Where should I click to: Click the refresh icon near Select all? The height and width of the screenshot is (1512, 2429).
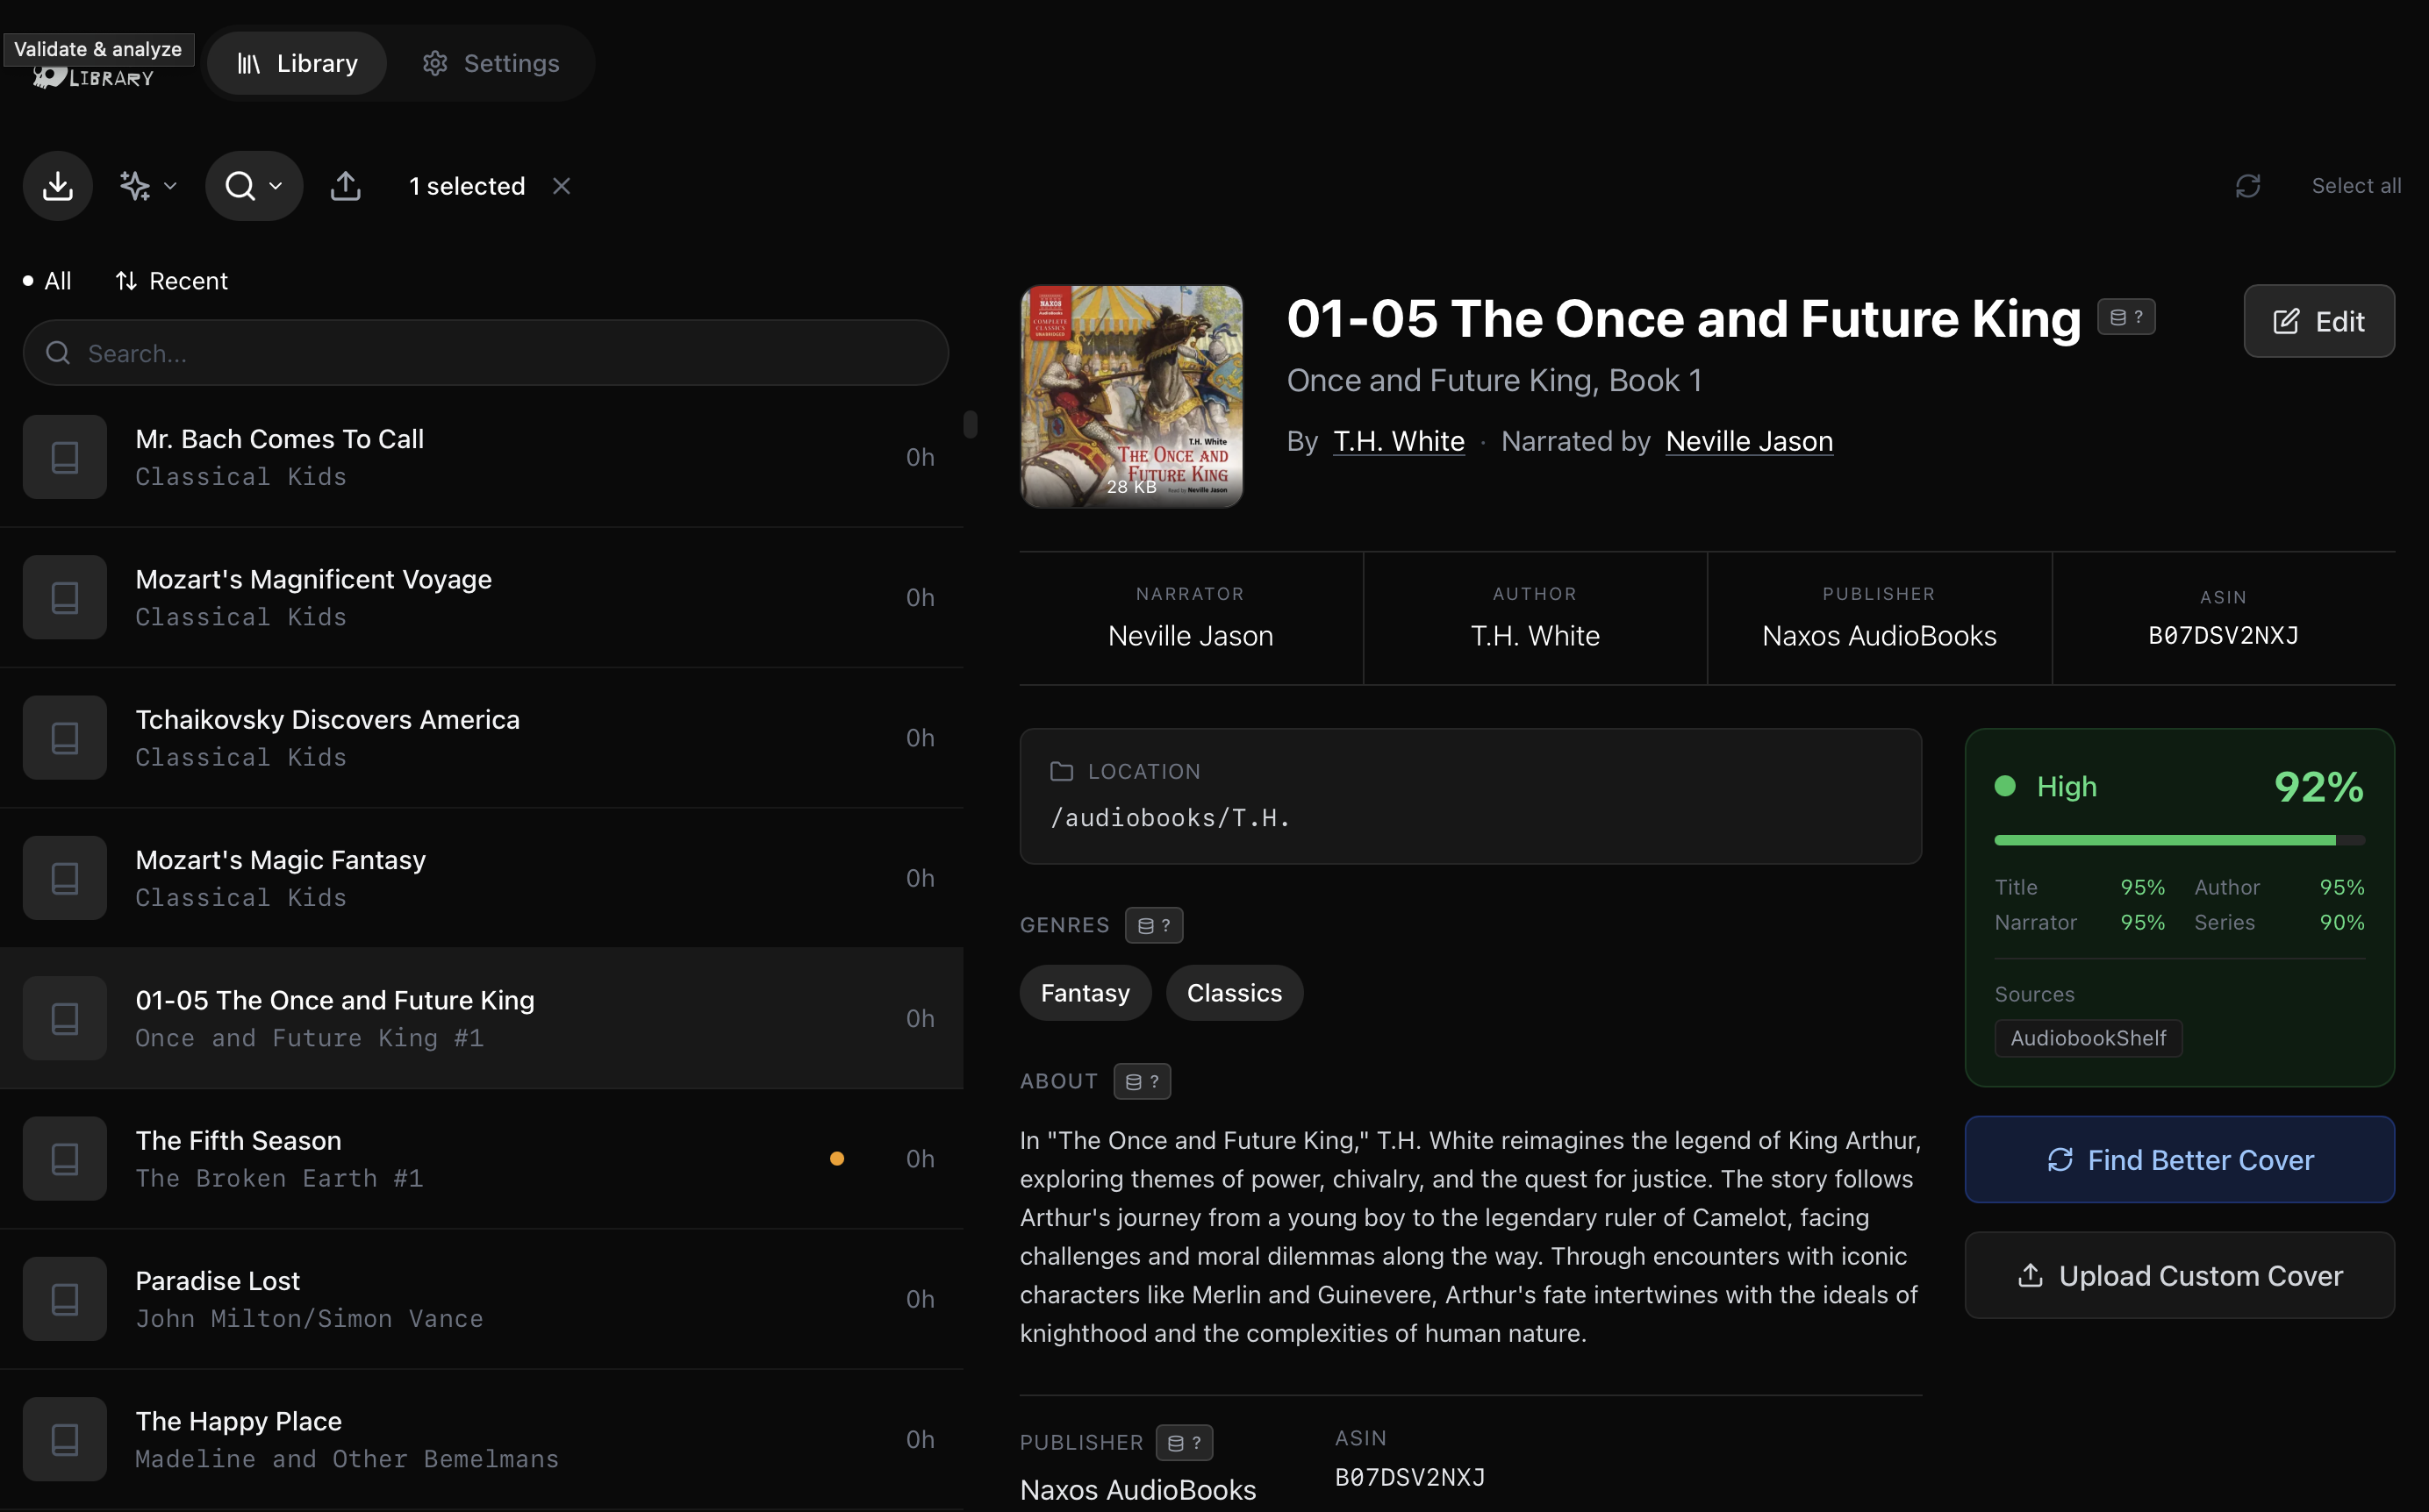[x=2248, y=186]
